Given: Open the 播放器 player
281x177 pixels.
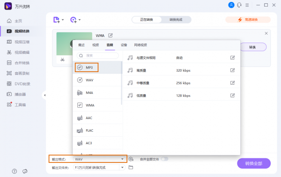Looking at the screenshot, I should 16,94.
